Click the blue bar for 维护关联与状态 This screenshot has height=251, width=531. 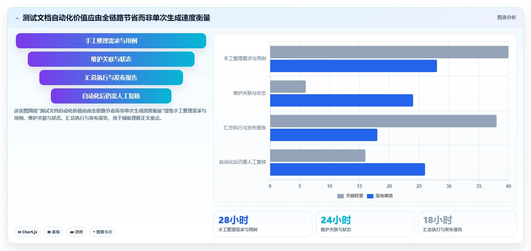[x=341, y=100]
